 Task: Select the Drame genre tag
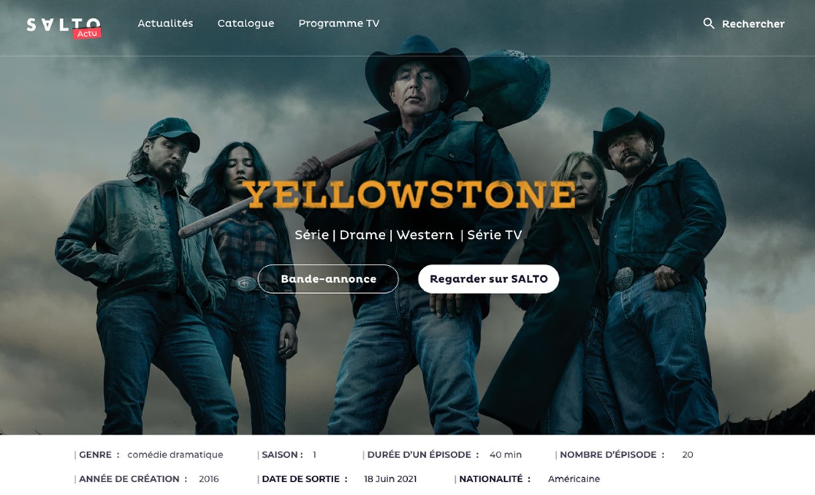point(363,235)
